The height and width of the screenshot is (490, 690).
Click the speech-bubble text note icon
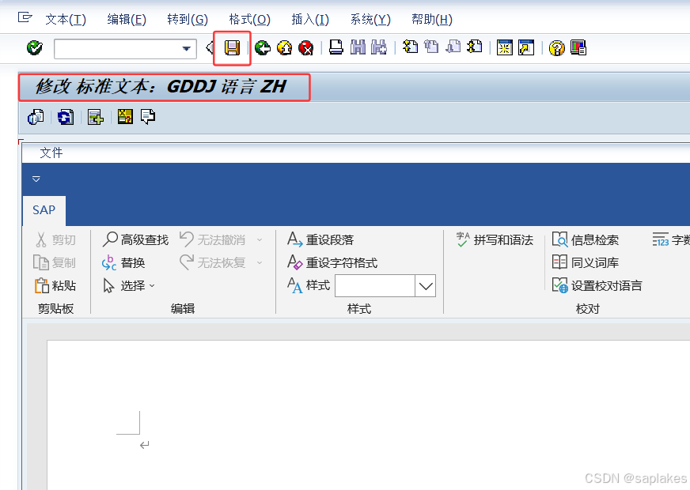point(148,117)
